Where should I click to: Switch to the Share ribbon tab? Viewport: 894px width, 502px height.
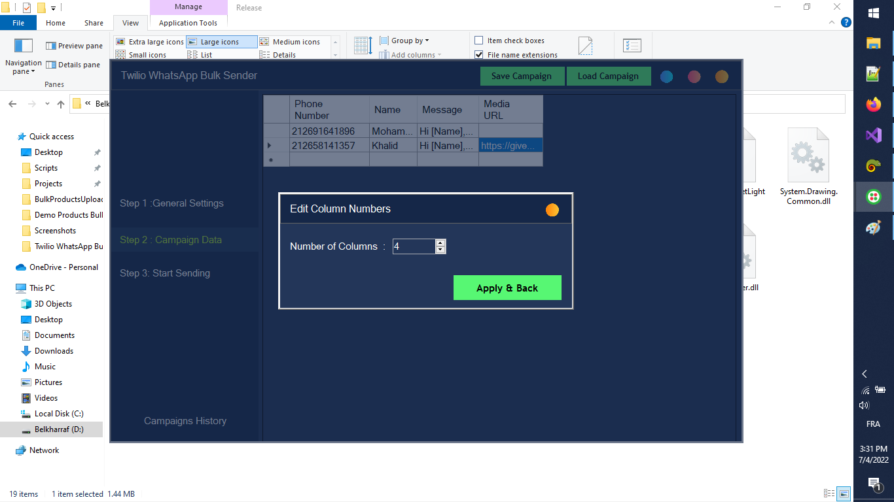[94, 23]
